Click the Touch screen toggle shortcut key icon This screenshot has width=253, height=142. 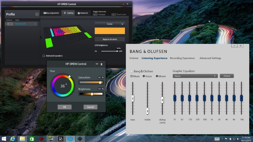[x=114, y=15]
